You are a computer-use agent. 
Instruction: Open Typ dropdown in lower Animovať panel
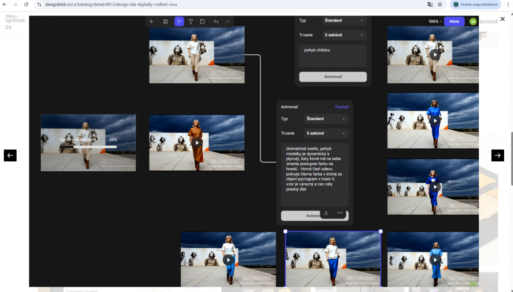[x=326, y=118]
